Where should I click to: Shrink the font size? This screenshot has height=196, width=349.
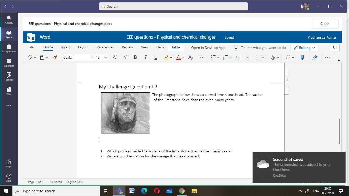point(125,57)
